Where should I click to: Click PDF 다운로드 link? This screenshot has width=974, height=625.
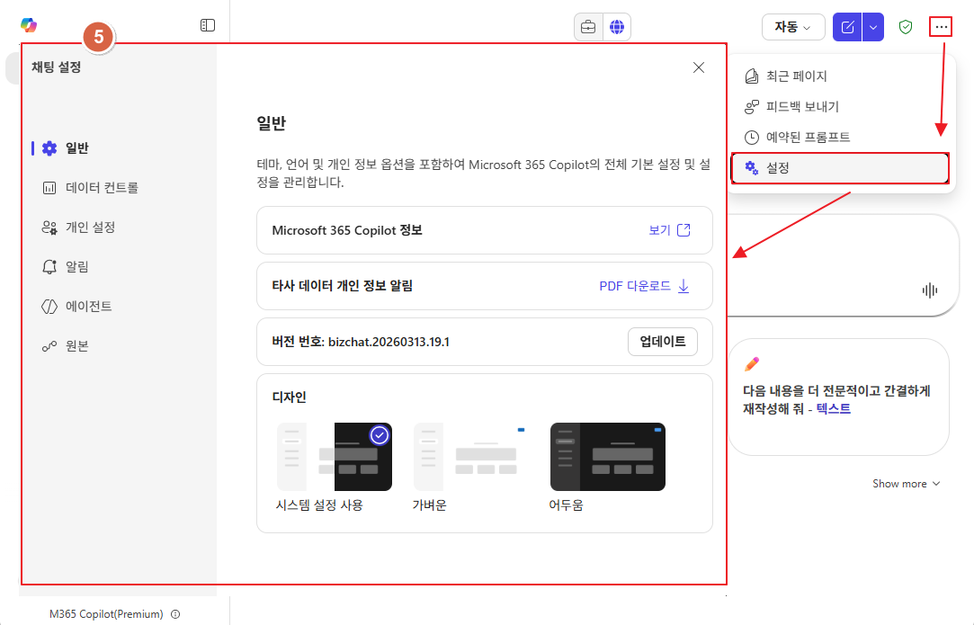(x=645, y=286)
